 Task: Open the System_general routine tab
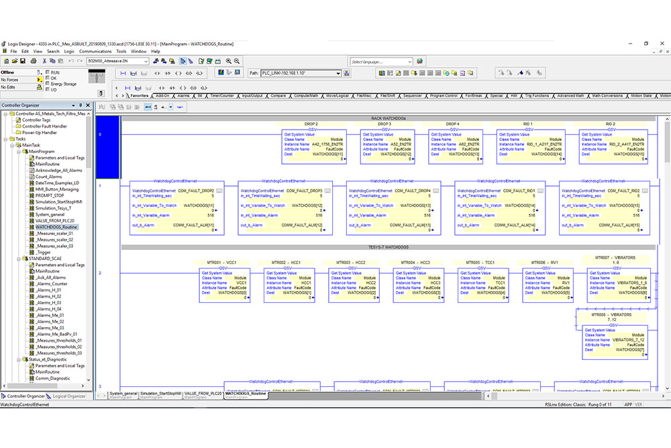[x=123, y=394]
